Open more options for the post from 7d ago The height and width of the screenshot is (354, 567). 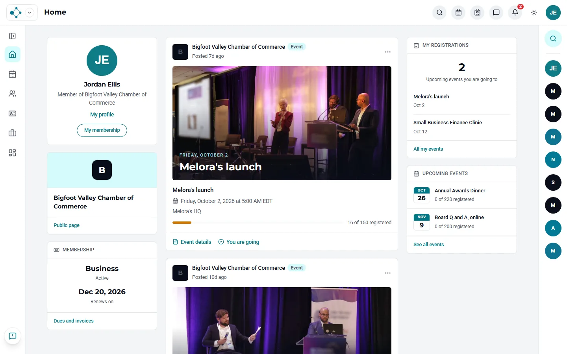point(388,52)
